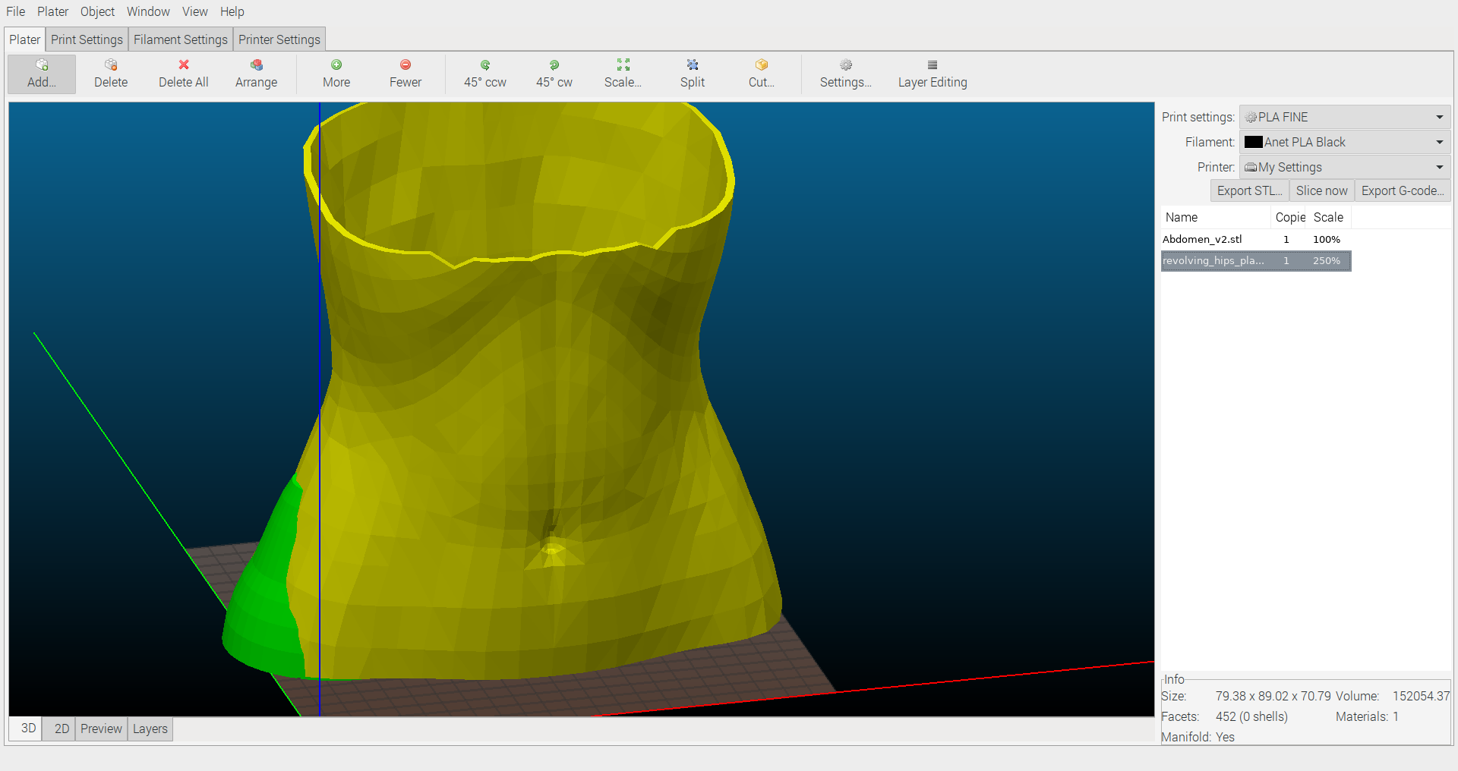
Task: Select the 3D view tab
Action: click(x=29, y=729)
